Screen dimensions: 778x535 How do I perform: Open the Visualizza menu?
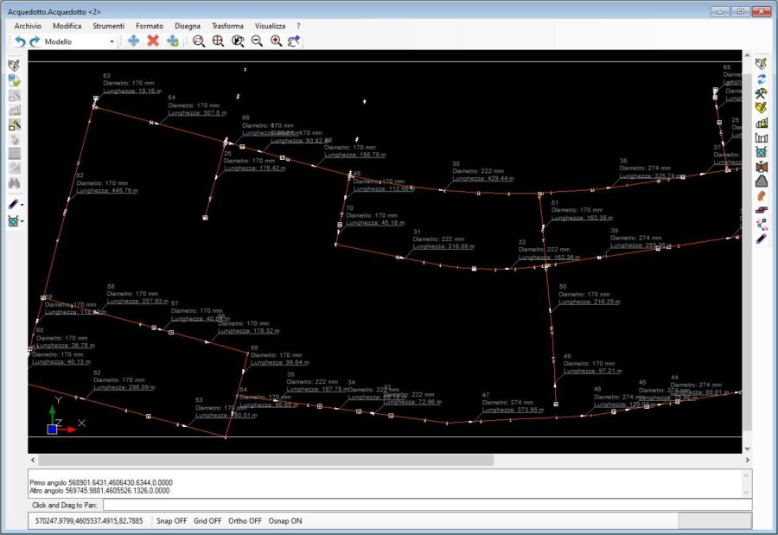point(270,26)
